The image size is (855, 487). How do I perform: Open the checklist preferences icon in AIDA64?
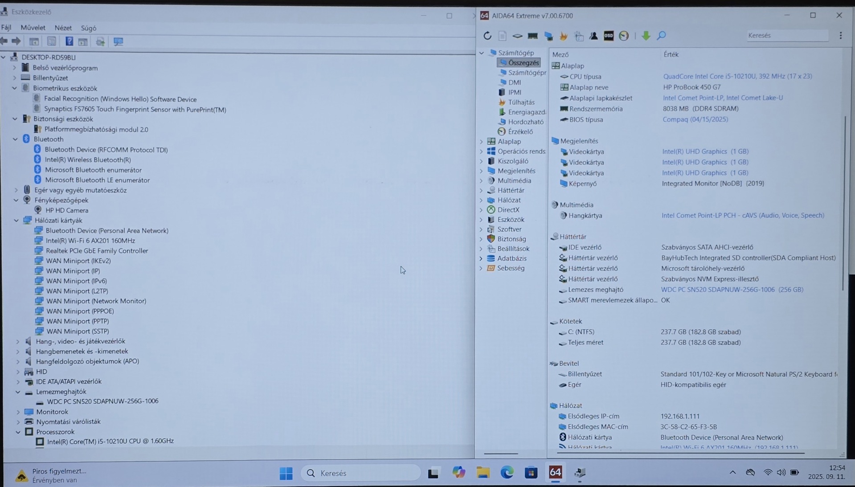click(x=579, y=36)
